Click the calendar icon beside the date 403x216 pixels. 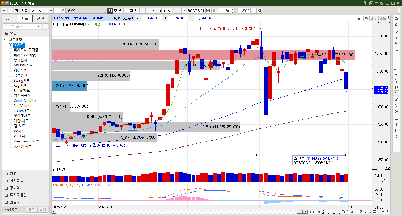click(x=208, y=11)
